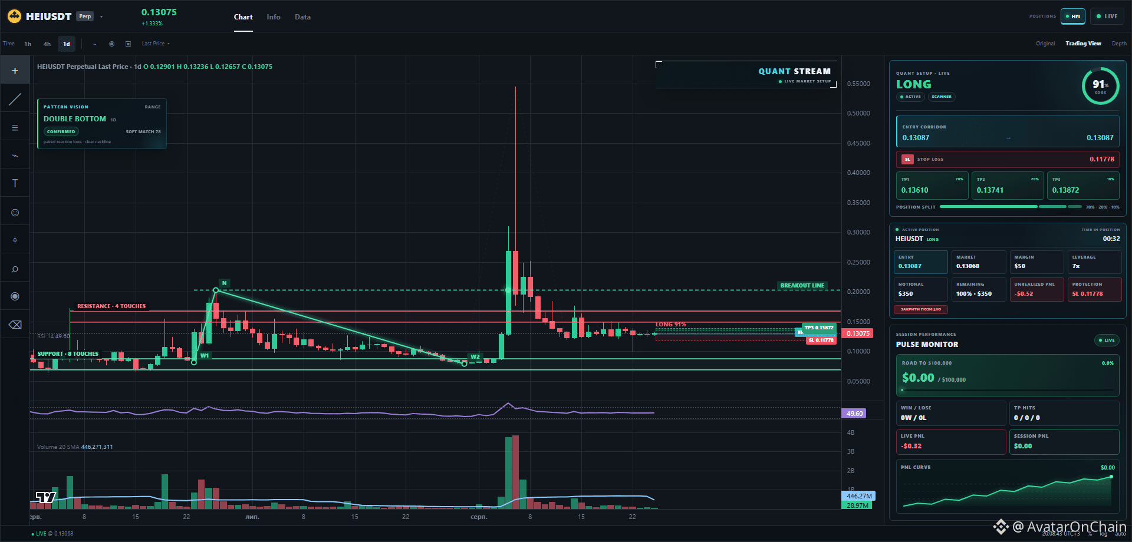The height and width of the screenshot is (542, 1132).
Task: Set timeframe to 1h
Action: pos(28,44)
